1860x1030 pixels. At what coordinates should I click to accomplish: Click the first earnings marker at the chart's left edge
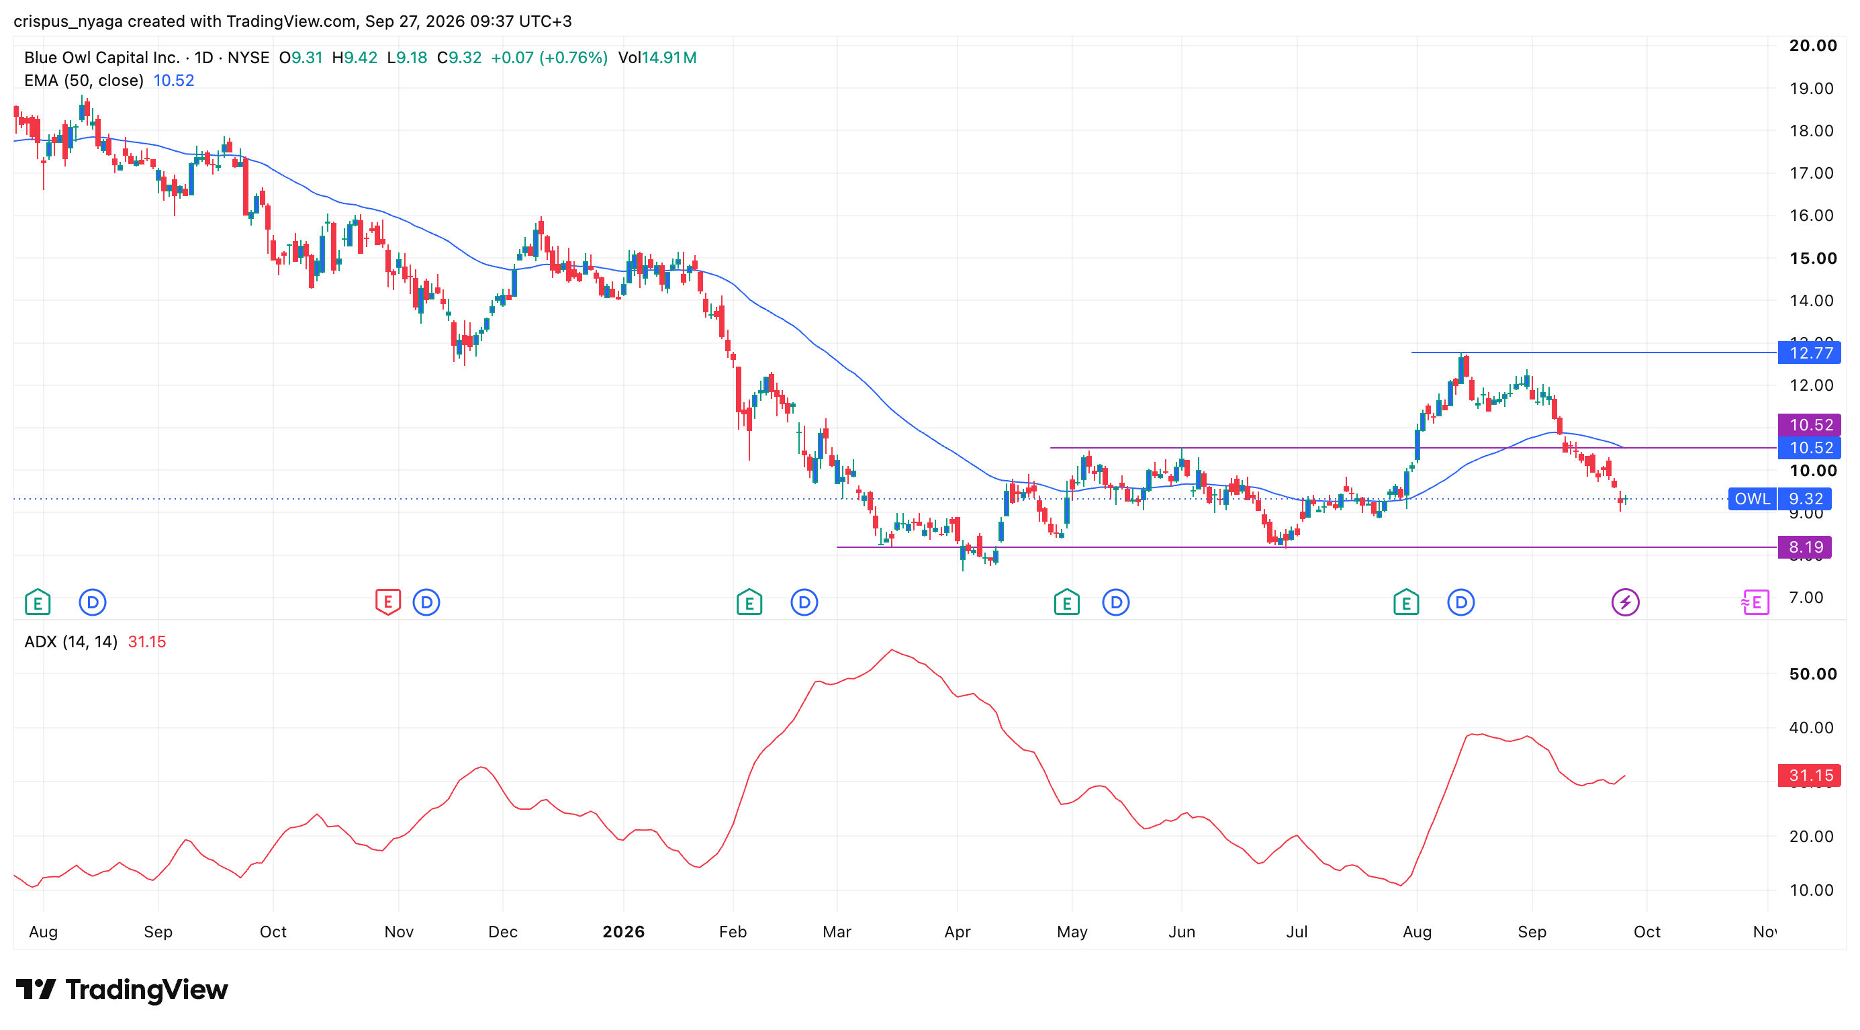[38, 602]
